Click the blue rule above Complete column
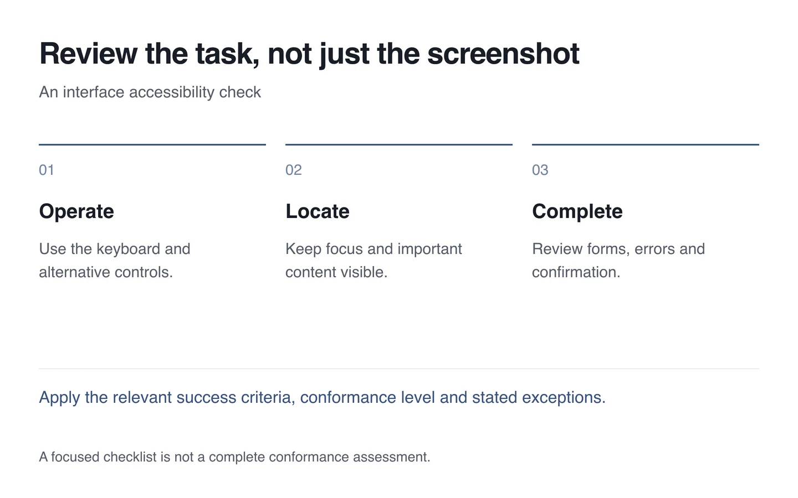798x498 pixels. pos(646,144)
